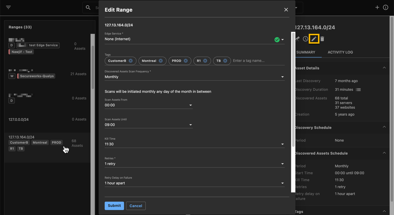Open Discovered Assets Scan Frequency dropdown
This screenshot has width=394, height=215.
[x=195, y=77]
